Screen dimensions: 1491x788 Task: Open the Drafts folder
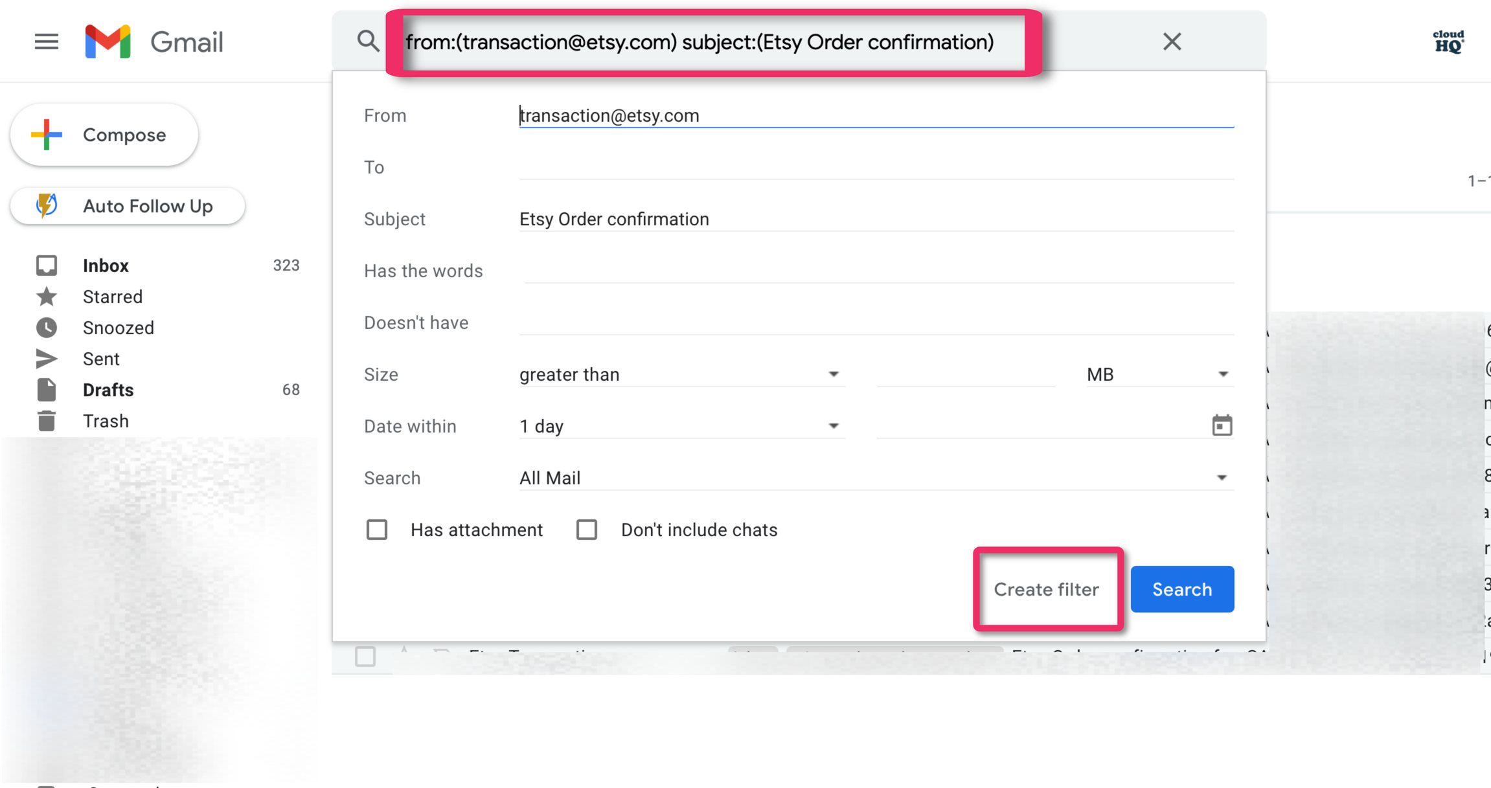point(108,390)
